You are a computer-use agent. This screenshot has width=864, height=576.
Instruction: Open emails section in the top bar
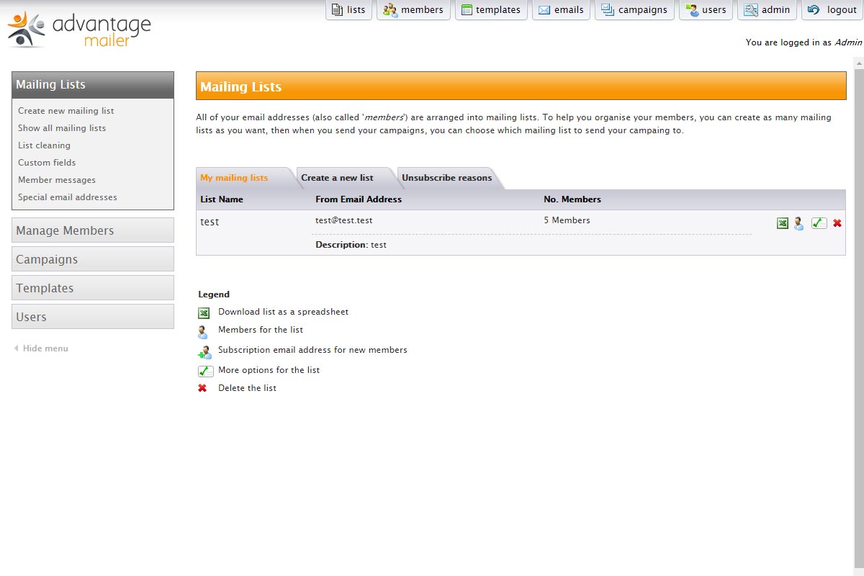coord(561,10)
